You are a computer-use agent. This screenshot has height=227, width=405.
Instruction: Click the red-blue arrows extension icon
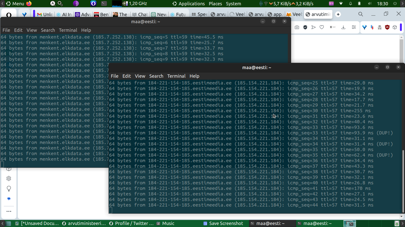tap(372, 27)
